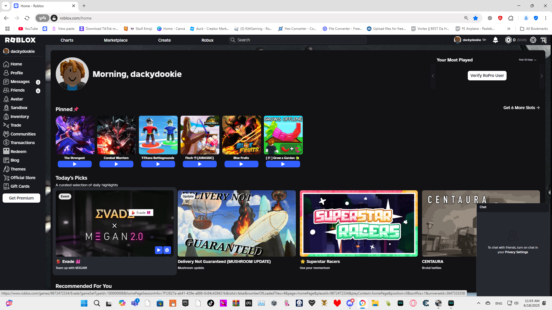Expand the Past 30 Days dropdown
Screen dimensions: 552x310
tap(528, 60)
